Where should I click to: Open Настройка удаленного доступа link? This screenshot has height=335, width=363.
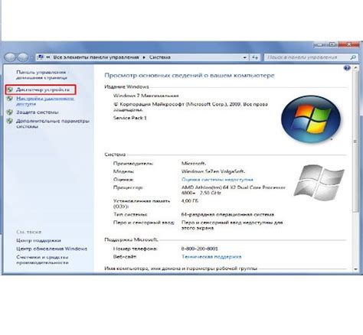(45, 101)
